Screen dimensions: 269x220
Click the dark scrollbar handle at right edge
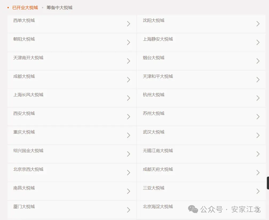pos(268,183)
